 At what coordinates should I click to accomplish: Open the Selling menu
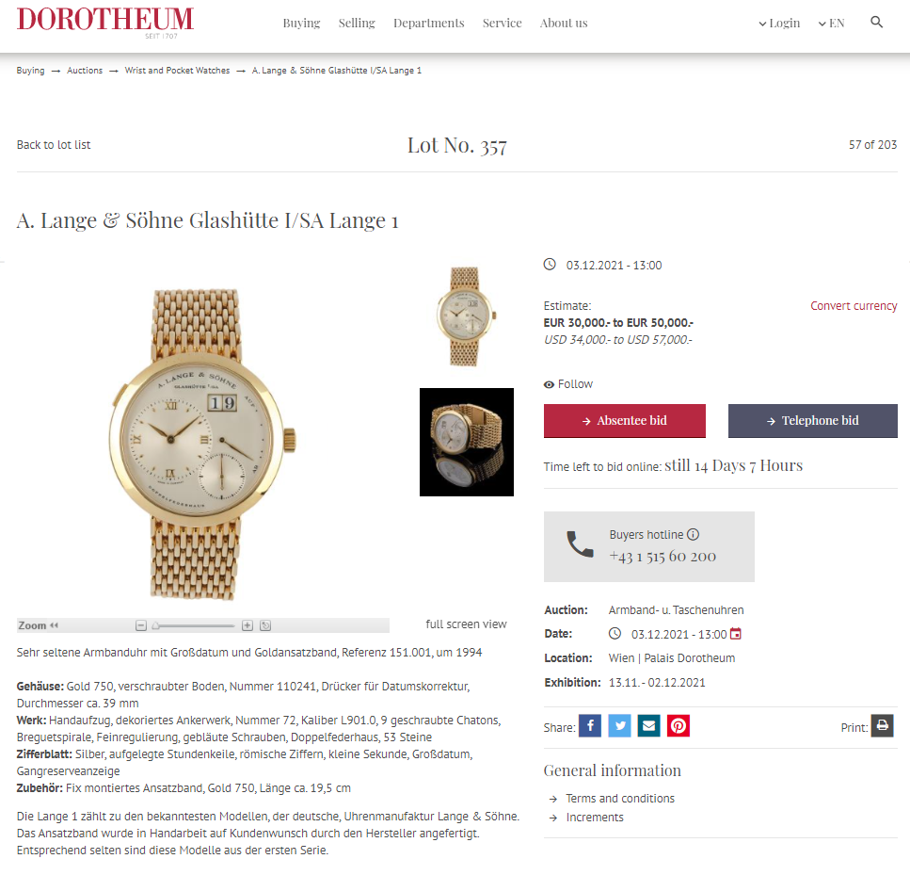coord(357,24)
